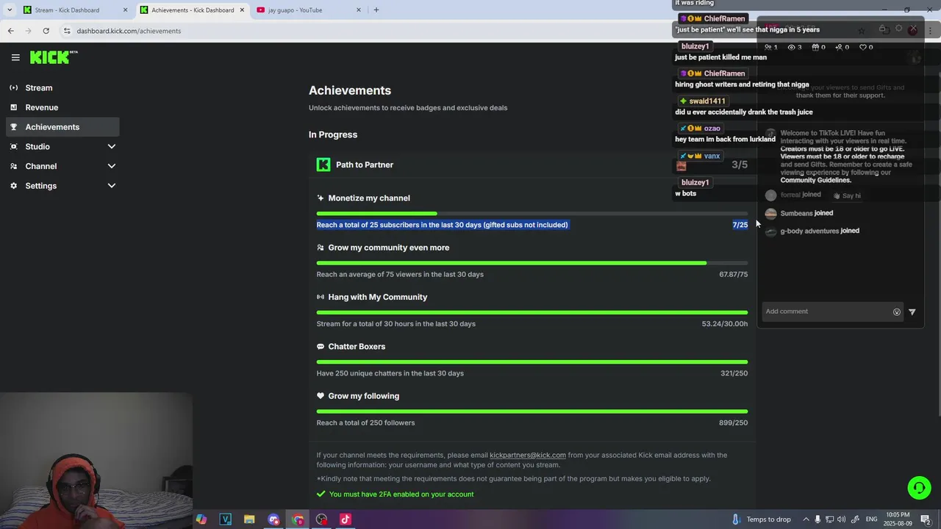Switch to the Stream - Kick Dashboard tab

coord(74,10)
